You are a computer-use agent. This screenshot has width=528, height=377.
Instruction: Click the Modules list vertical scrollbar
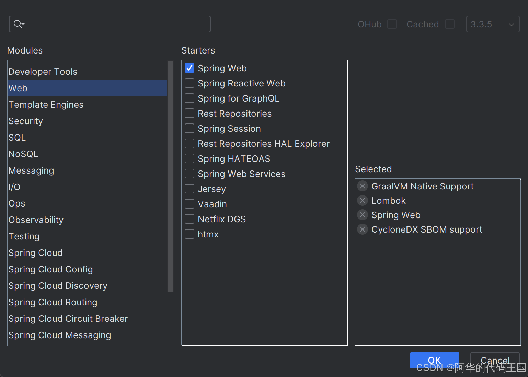[x=170, y=176]
